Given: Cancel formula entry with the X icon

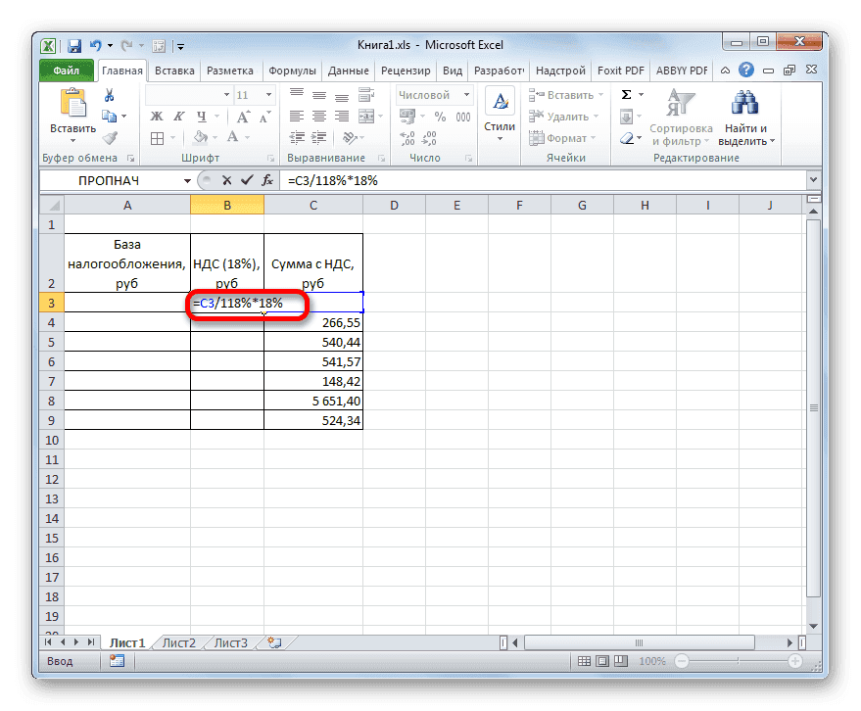Looking at the screenshot, I should click(x=228, y=180).
